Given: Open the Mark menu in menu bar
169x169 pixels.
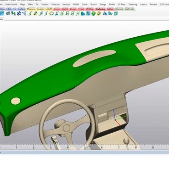Looking at the screenshot, I should 30,4.
